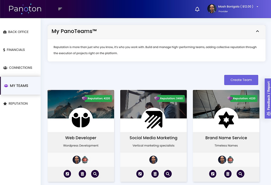The image size is (271, 185).
Task: Click Mash's avatar in Brand Name Service card
Action: pos(222,160)
